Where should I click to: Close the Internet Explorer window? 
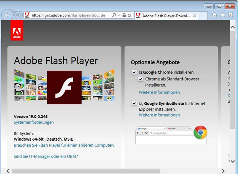pos(230,7)
